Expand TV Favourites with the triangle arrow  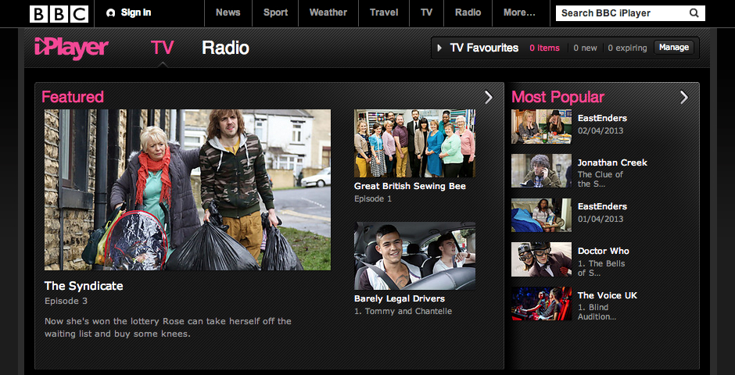click(x=439, y=48)
